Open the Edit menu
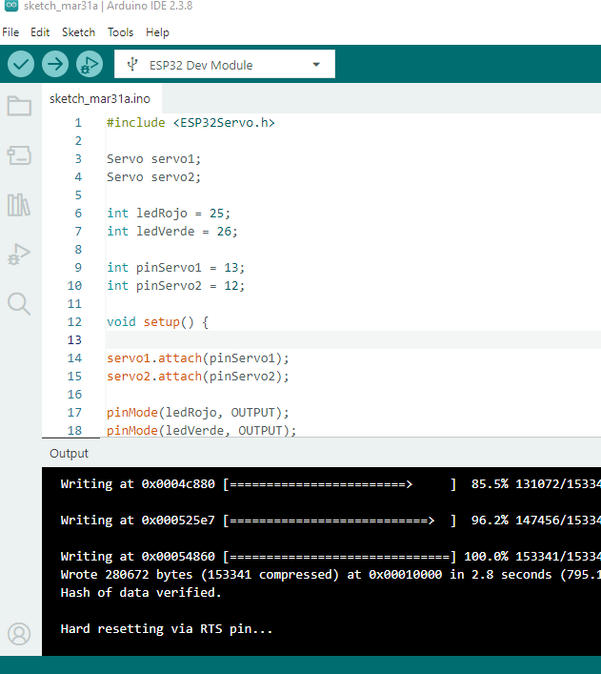 (x=40, y=32)
